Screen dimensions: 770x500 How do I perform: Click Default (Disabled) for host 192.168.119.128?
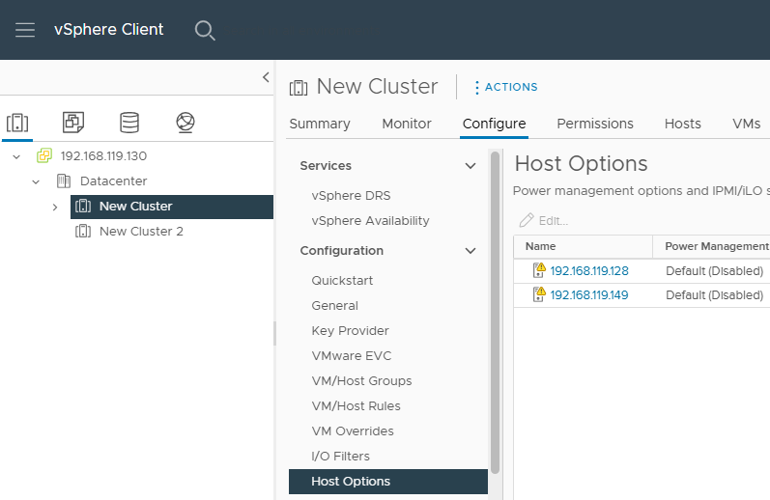pyautogui.click(x=715, y=271)
